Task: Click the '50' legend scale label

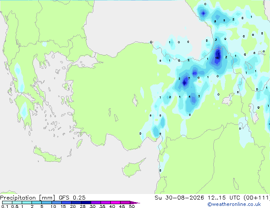Action: pyautogui.click(x=132, y=206)
